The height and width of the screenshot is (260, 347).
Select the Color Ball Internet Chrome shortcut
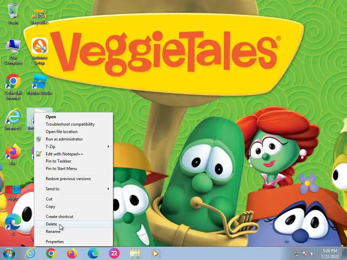click(x=13, y=87)
